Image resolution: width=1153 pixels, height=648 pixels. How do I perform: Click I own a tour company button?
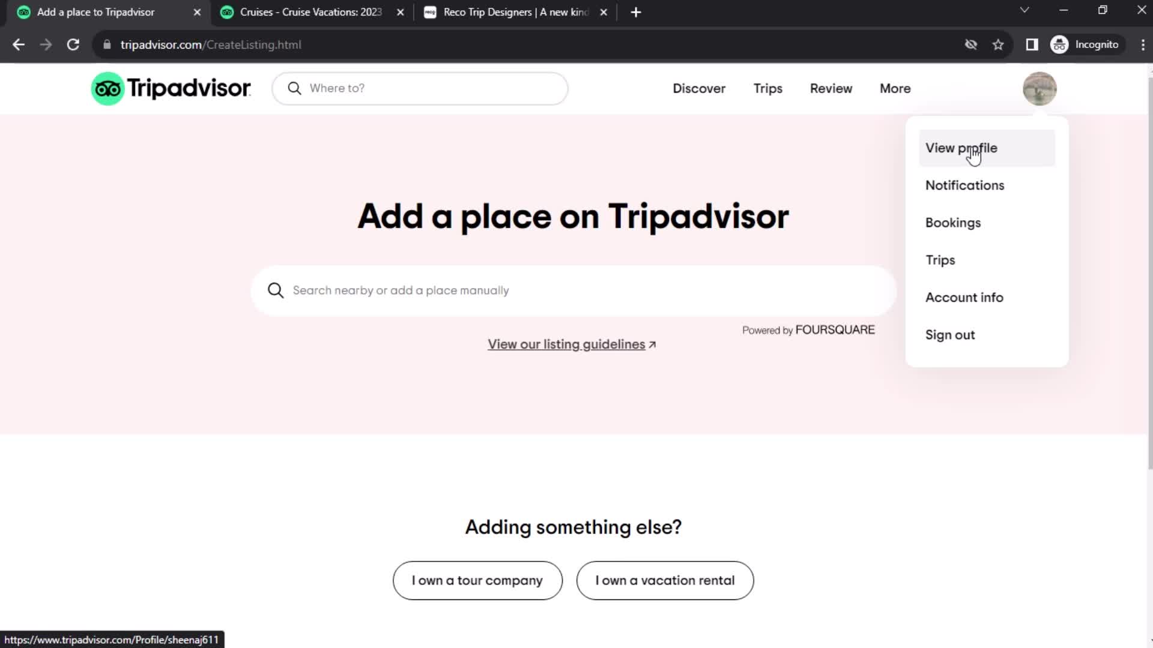pyautogui.click(x=477, y=580)
